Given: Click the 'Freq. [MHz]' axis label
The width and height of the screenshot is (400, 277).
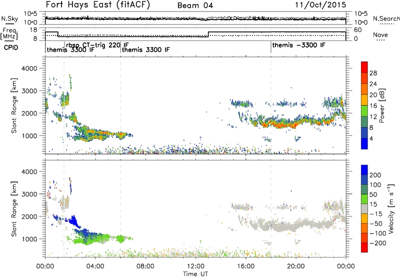Looking at the screenshot, I should coord(9,34).
